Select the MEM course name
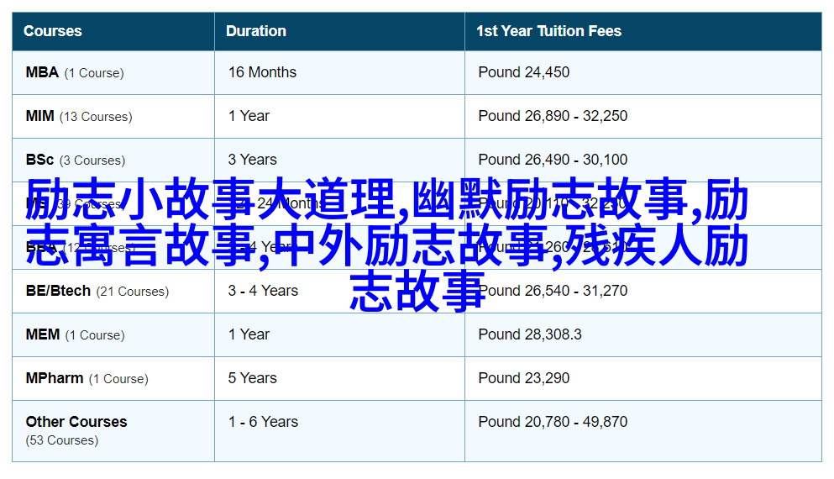Screen dimensions: 834x479 tap(42, 334)
